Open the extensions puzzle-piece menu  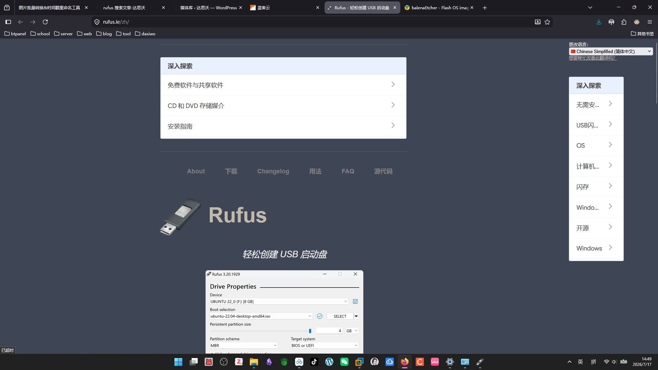click(x=624, y=22)
